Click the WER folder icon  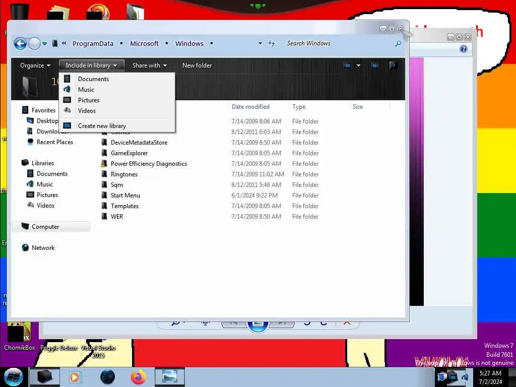pos(104,216)
